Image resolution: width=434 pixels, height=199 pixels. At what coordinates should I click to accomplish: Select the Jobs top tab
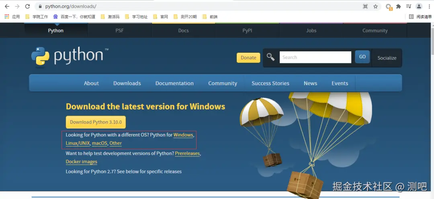click(x=311, y=30)
